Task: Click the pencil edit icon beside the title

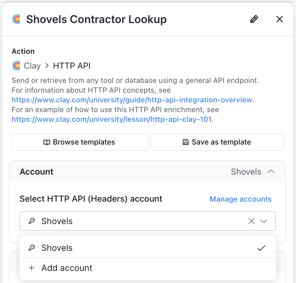Action: tap(254, 19)
